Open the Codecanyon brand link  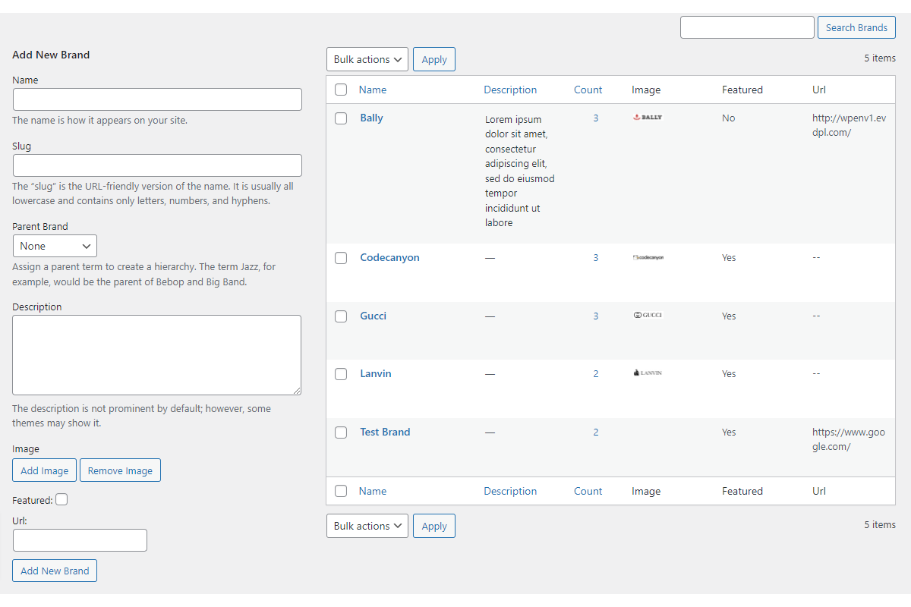pyautogui.click(x=389, y=257)
